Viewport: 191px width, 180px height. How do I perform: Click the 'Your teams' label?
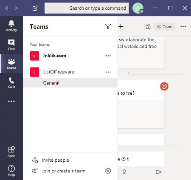point(39,45)
